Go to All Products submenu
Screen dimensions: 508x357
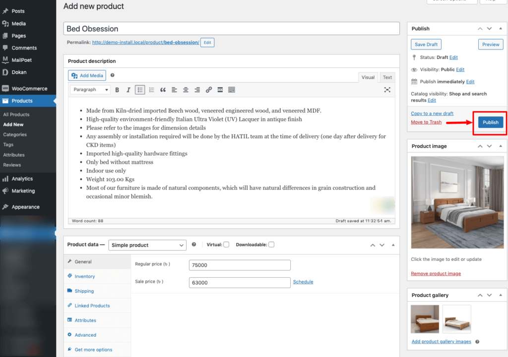click(x=16, y=114)
